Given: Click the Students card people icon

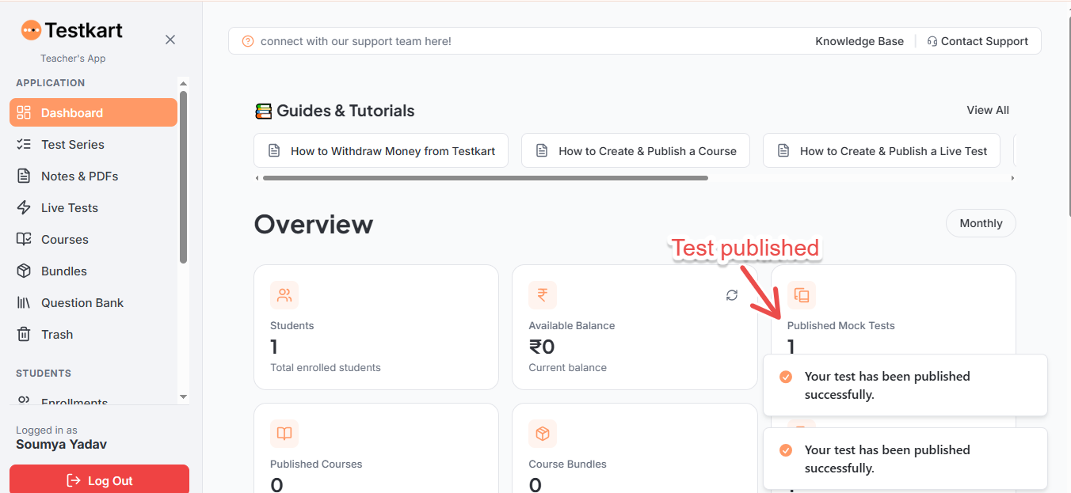Looking at the screenshot, I should point(284,295).
